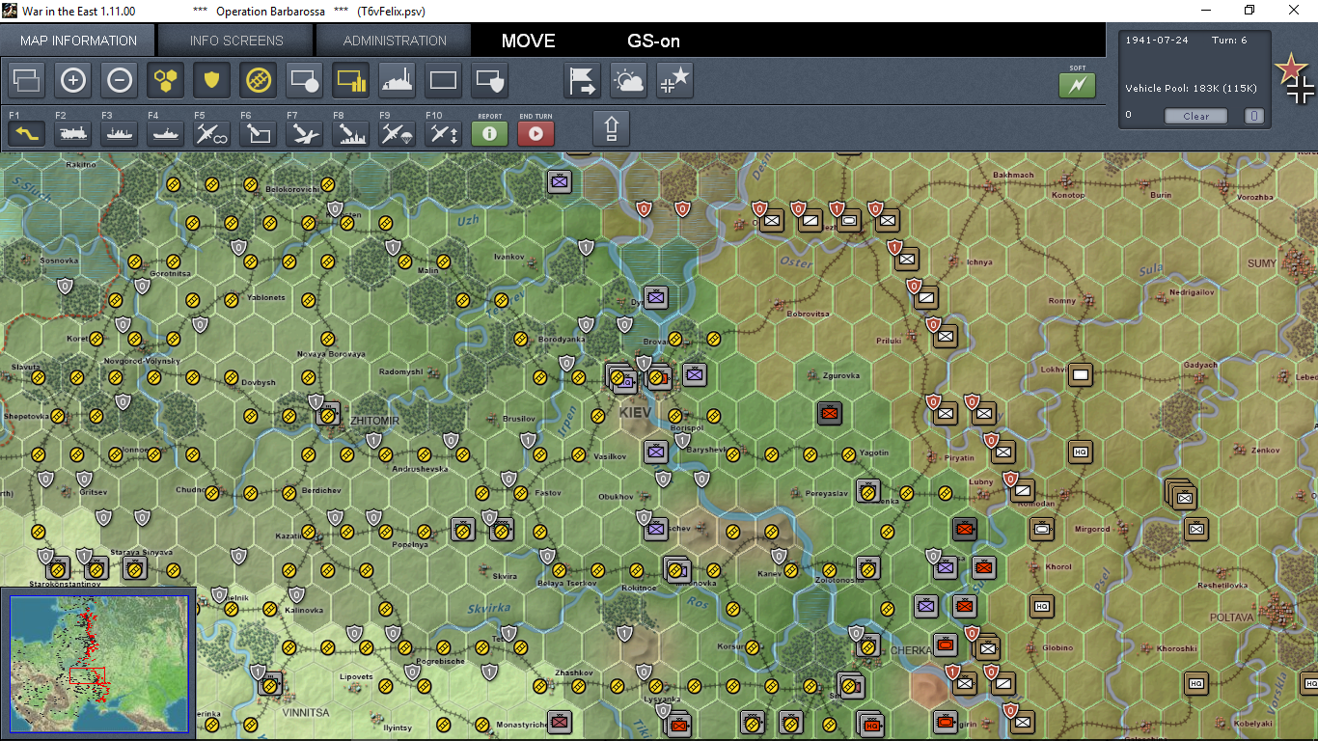Screen dimensions: 1318x741
Task: Toggle the factory locations display
Action: (x=397, y=81)
